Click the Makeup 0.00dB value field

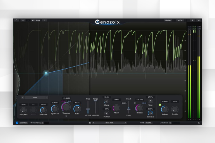[x=165, y=101]
